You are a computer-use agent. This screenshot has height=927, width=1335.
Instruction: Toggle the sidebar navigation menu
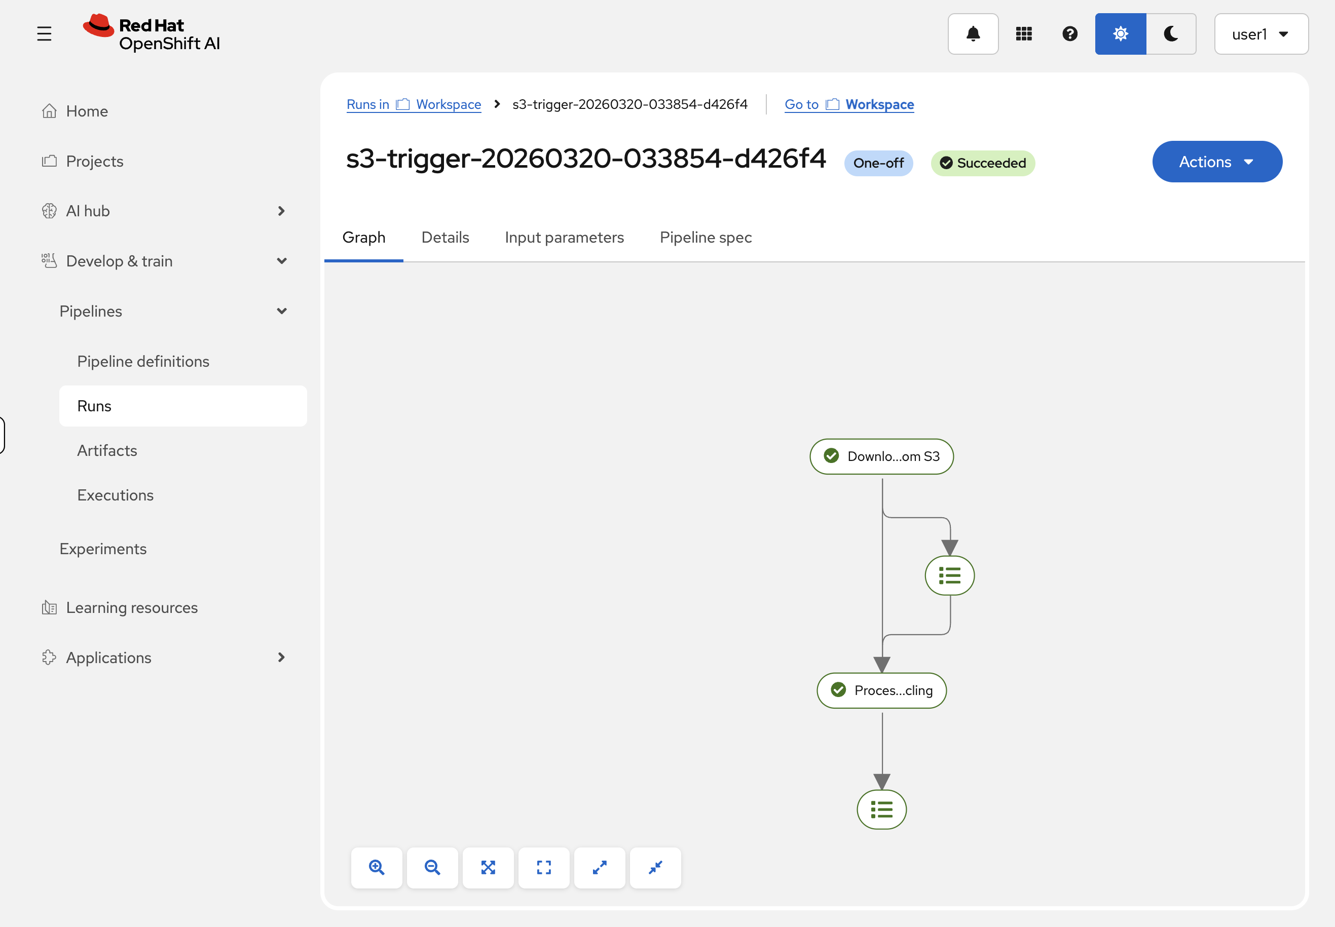45,33
